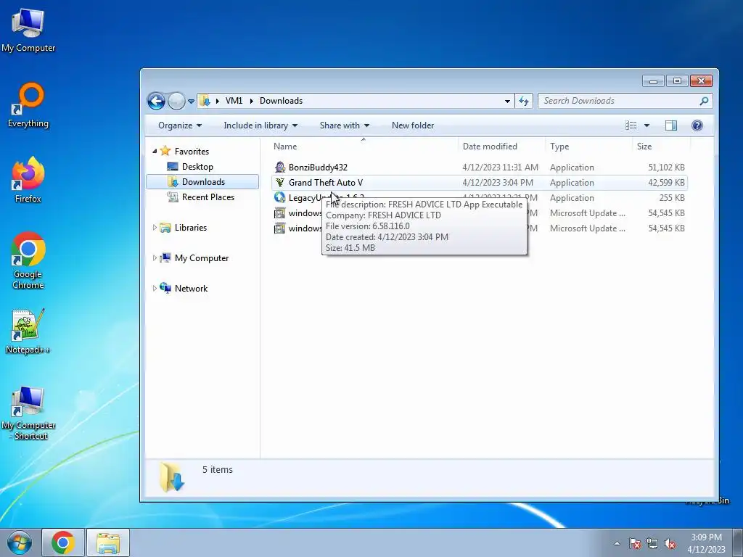The image size is (743, 557).
Task: Click the second windows update package icon
Action: [280, 228]
